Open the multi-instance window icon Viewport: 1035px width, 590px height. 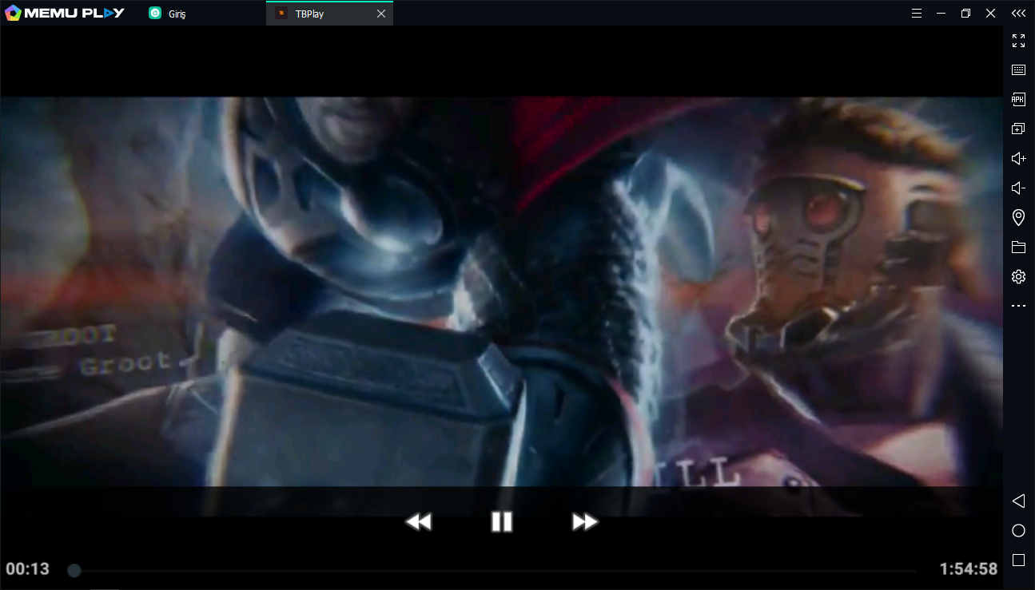(x=1018, y=129)
